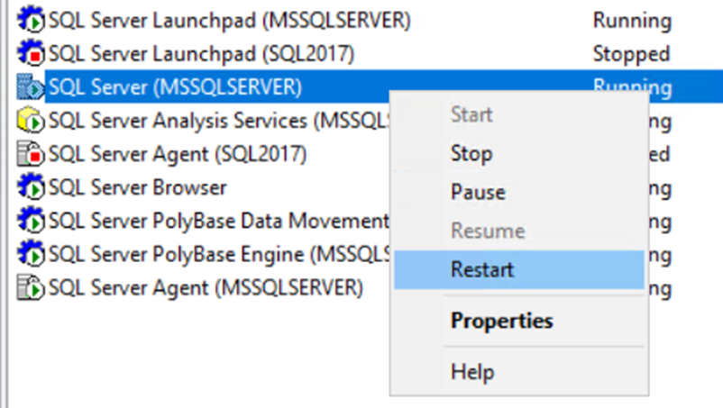
Task: Select the SQL Server Launchpad (SQL2017) service name
Action: pyautogui.click(x=201, y=53)
